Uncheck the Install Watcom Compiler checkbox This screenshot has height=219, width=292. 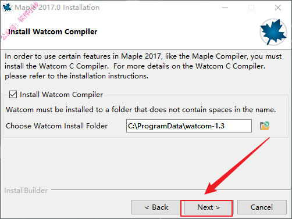coord(13,95)
